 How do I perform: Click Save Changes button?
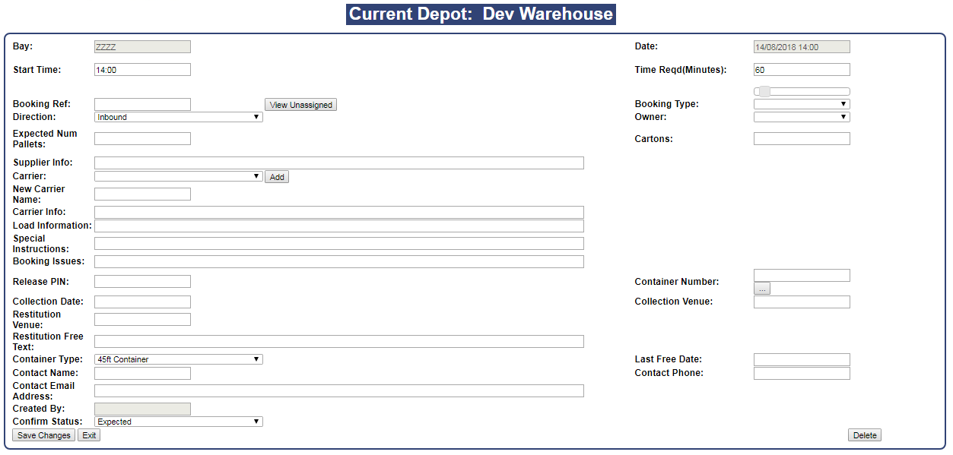[44, 435]
